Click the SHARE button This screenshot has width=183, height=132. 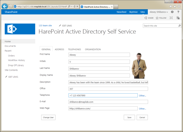pyautogui.click(x=149, y=18)
